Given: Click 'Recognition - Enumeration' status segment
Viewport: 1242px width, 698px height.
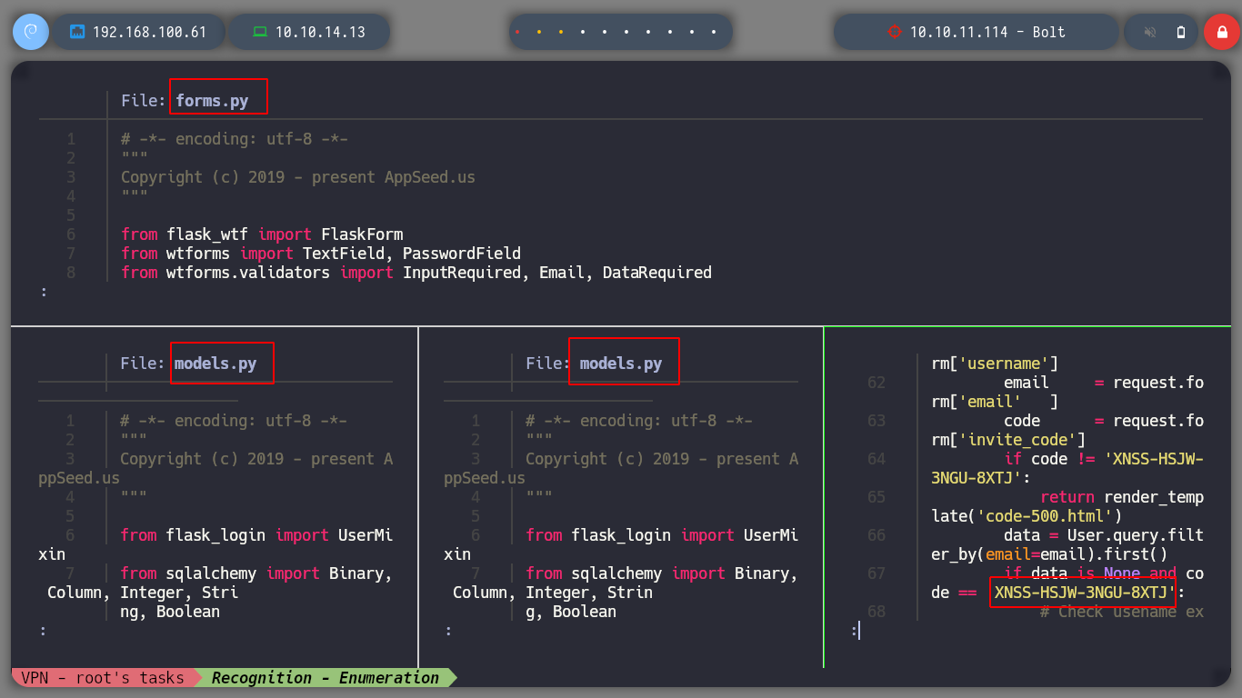Looking at the screenshot, I should [326, 678].
